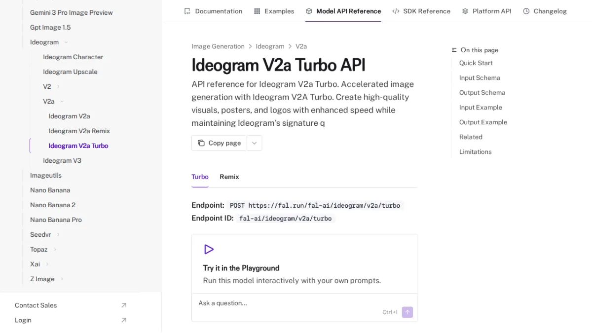Jump to Output Example section
The image size is (592, 333).
click(483, 122)
